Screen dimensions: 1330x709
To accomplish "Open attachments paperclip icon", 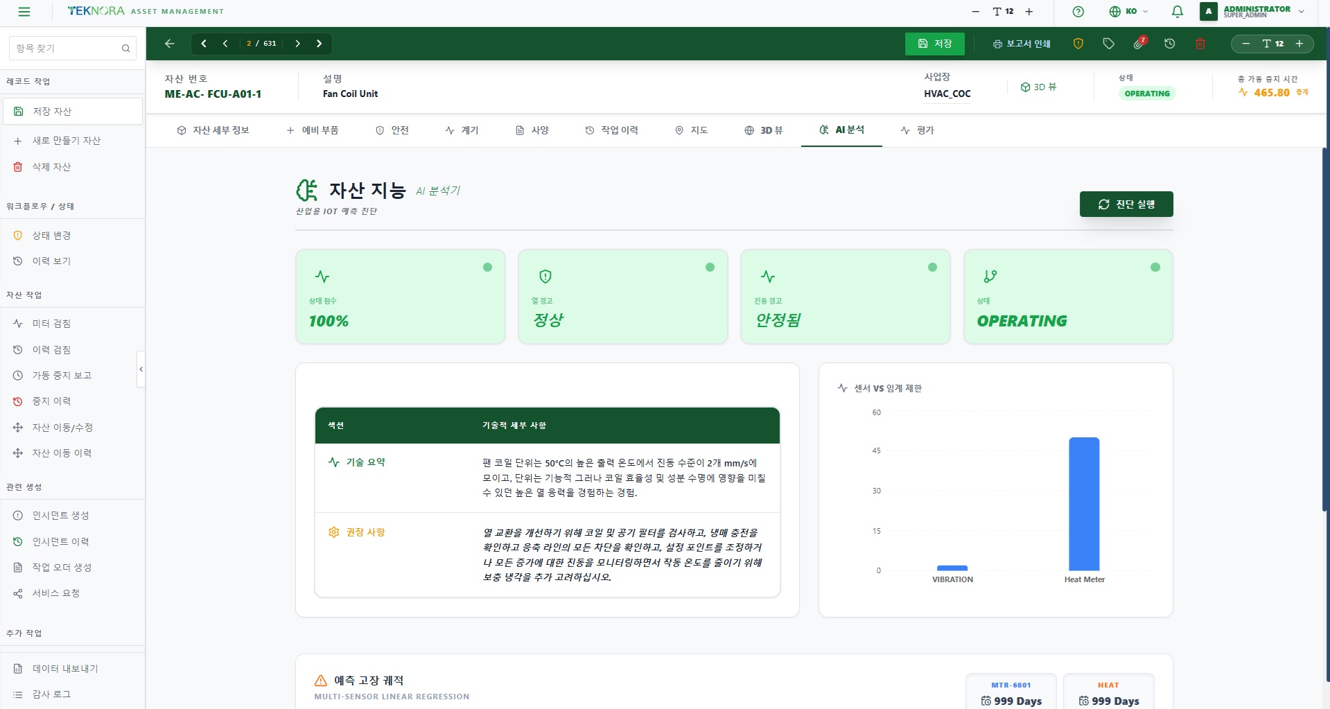I will point(1139,44).
